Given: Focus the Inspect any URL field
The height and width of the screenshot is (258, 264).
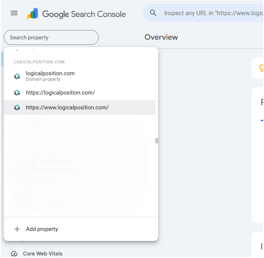Looking at the screenshot, I should click(212, 13).
